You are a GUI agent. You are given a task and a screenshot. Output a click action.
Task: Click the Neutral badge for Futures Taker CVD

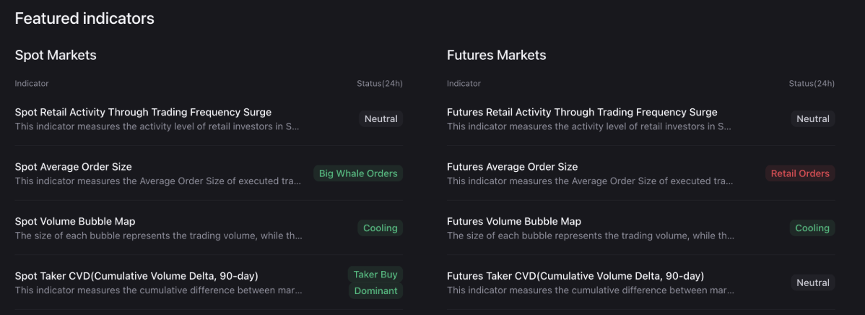click(x=813, y=283)
